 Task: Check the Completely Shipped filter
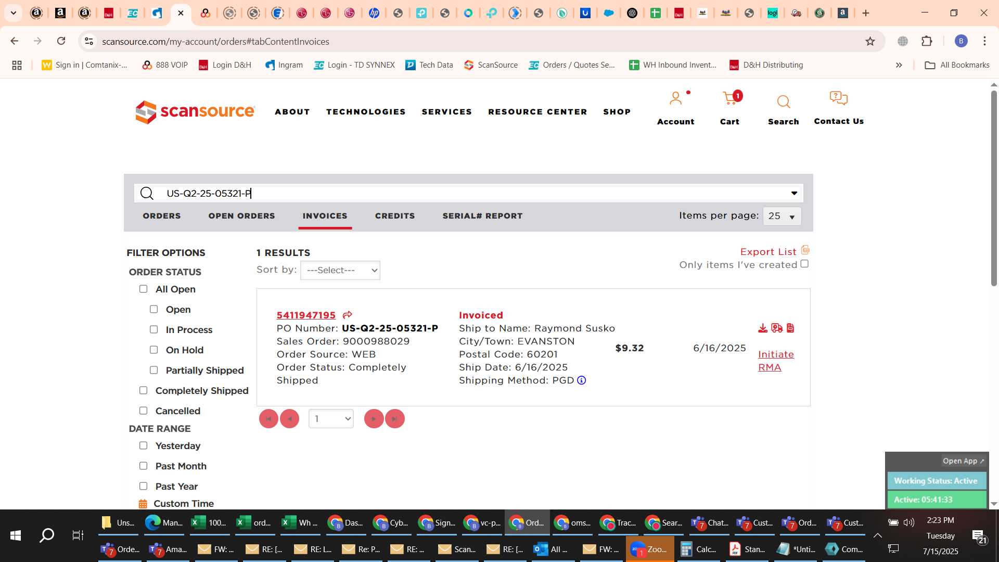click(x=143, y=390)
